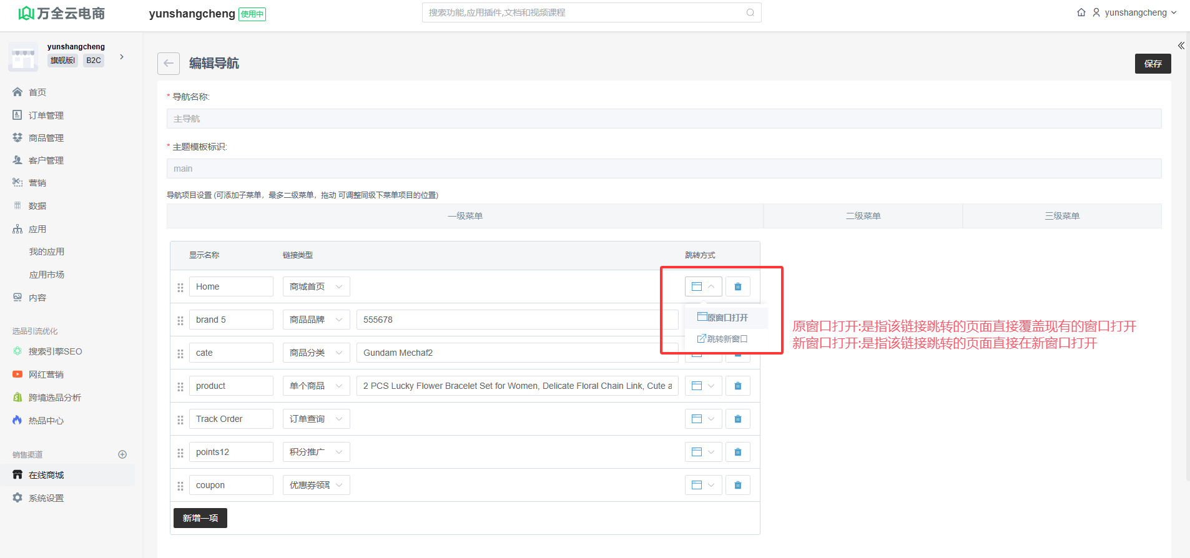The width and height of the screenshot is (1190, 558).
Task: Click search magnifier icon in search box
Action: click(x=750, y=12)
